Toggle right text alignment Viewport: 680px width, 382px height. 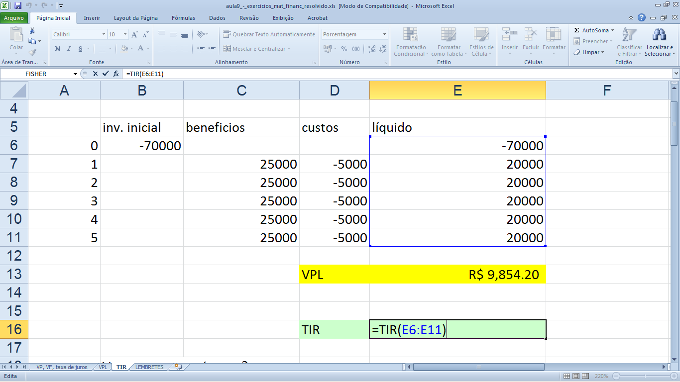(185, 49)
